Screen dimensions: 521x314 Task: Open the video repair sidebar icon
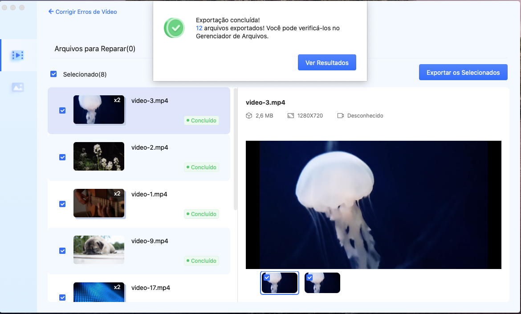pos(18,55)
